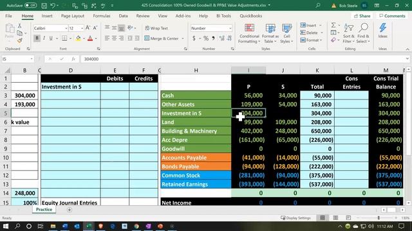The image size is (412, 231).
Task: Click the Borders icon
Action: coord(64,38)
